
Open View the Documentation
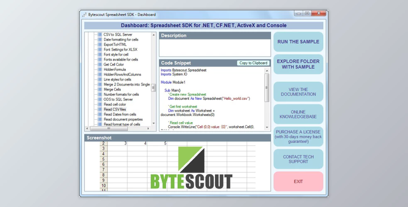pos(298,92)
